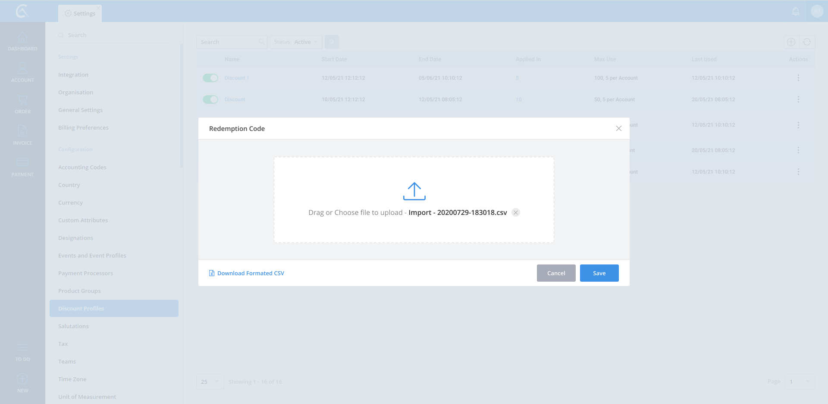Image resolution: width=828 pixels, height=404 pixels.
Task: Select Discount Profiles in settings menu
Action: pyautogui.click(x=114, y=308)
